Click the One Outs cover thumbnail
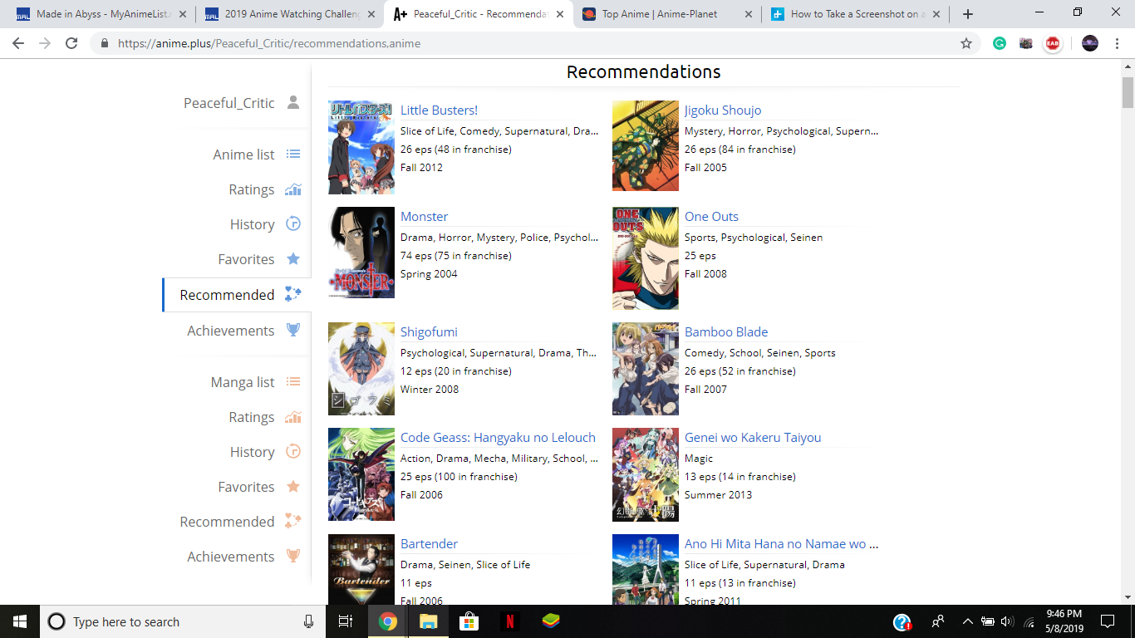 click(x=646, y=258)
